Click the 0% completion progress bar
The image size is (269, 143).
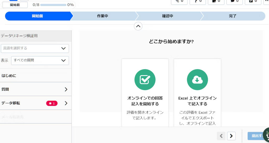point(53,5)
